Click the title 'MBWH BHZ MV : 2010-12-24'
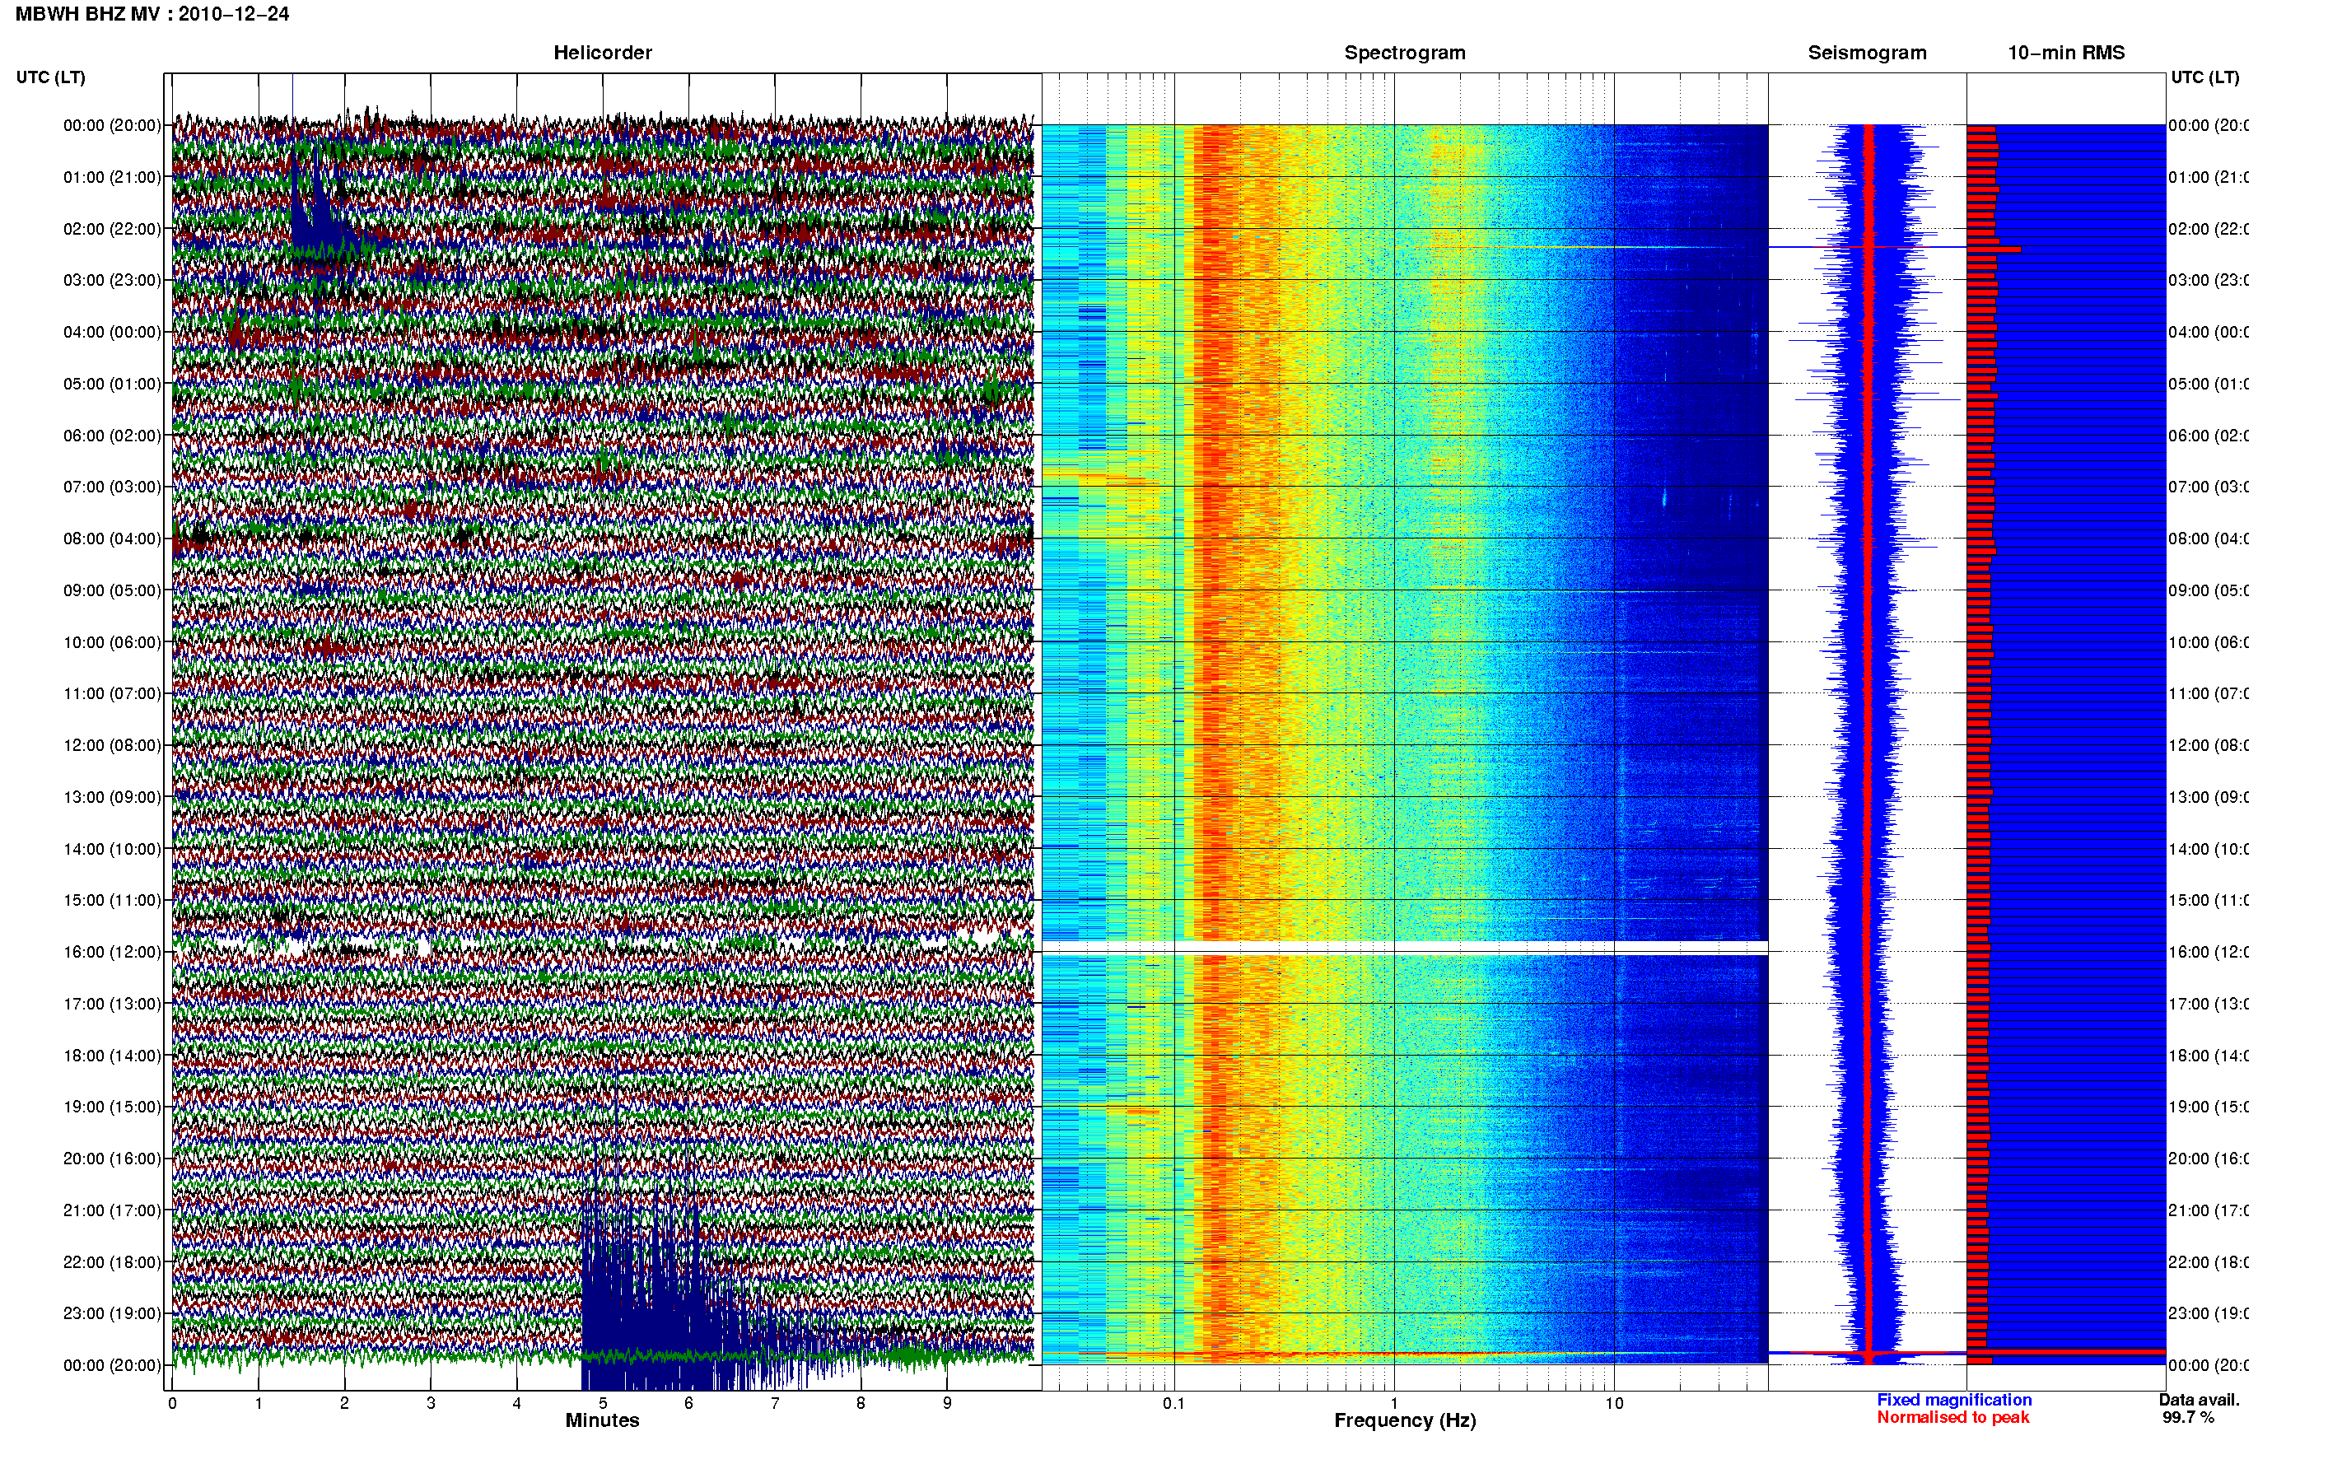 pos(152,15)
